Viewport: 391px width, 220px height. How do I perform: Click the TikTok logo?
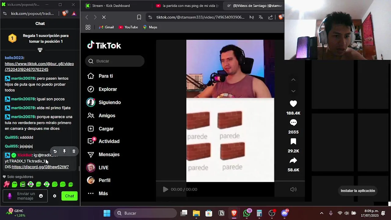point(104,46)
